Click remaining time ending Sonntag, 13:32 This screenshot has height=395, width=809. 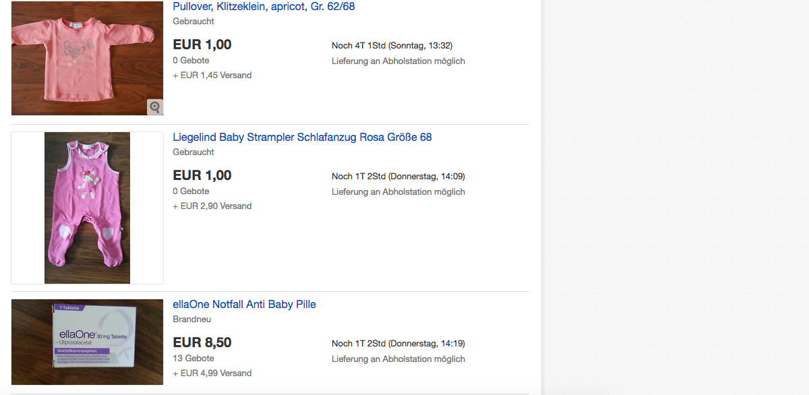pos(392,46)
